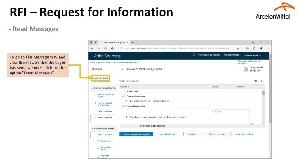Click the clock icon beside remaining time
The width and height of the screenshot is (298, 168).
(x=246, y=69)
